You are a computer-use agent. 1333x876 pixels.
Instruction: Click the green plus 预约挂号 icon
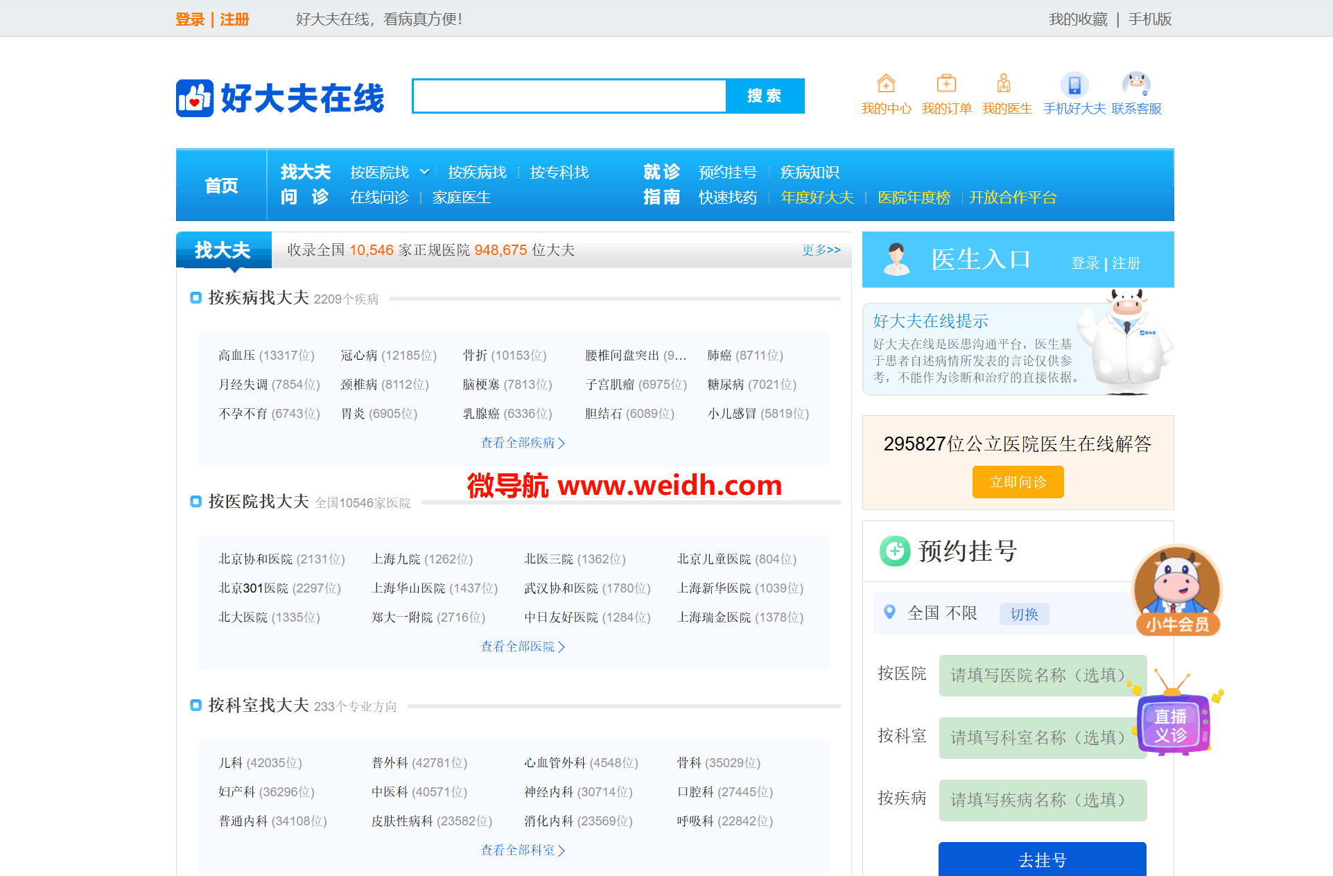pyautogui.click(x=895, y=551)
